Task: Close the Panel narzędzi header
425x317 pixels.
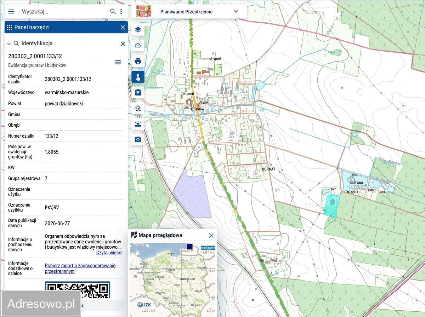Action: click(123, 27)
